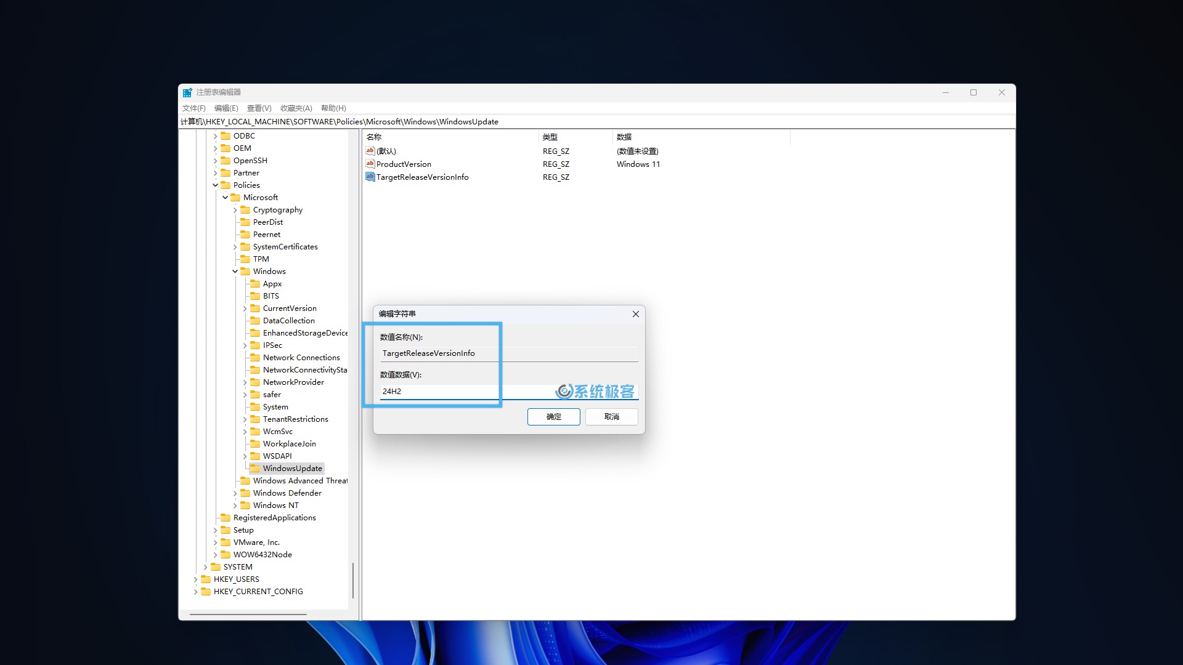Open the 收藏夹(A) menu
The image size is (1183, 665).
(296, 108)
